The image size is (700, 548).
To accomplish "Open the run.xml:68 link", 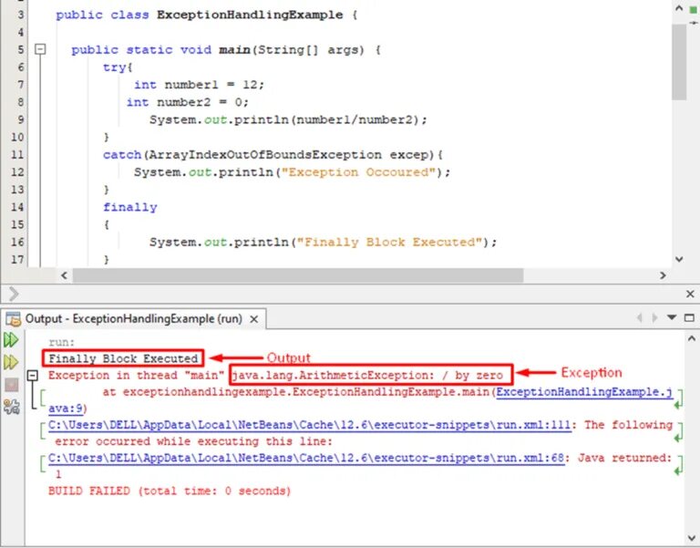I will (306, 458).
